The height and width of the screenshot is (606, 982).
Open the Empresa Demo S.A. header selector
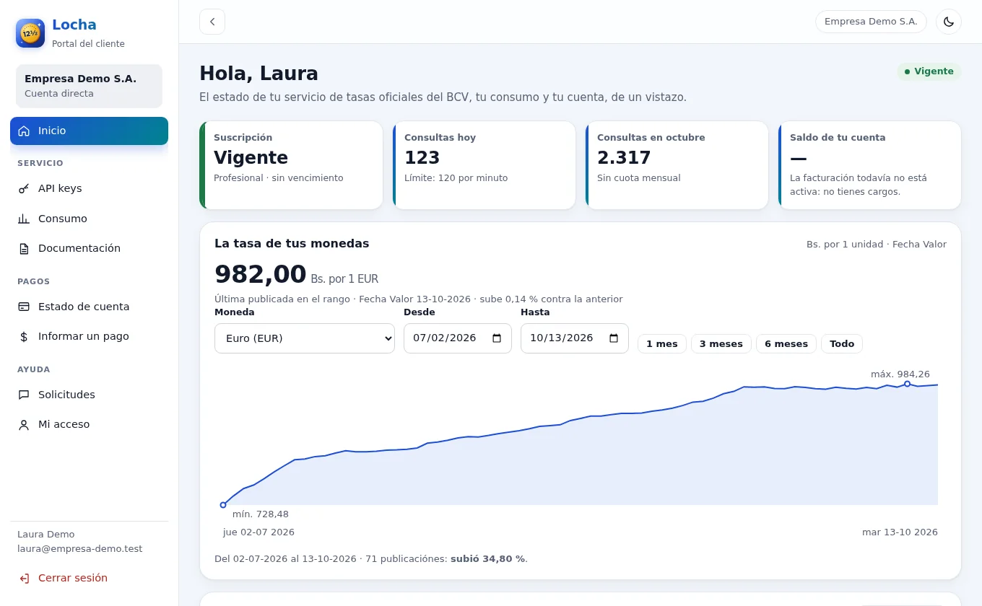(x=871, y=22)
